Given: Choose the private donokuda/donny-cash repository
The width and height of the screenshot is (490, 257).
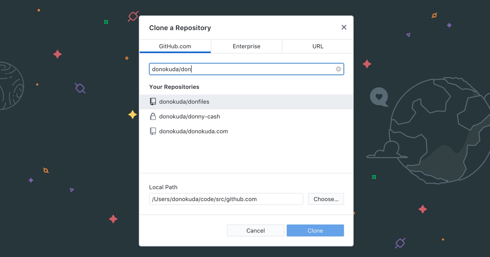Looking at the screenshot, I should coord(189,116).
